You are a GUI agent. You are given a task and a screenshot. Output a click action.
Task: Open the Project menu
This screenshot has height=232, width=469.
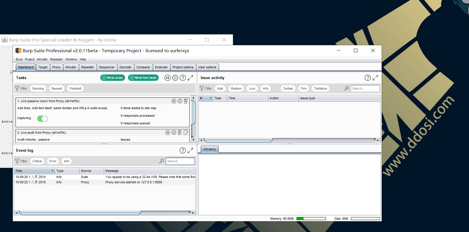click(x=30, y=59)
